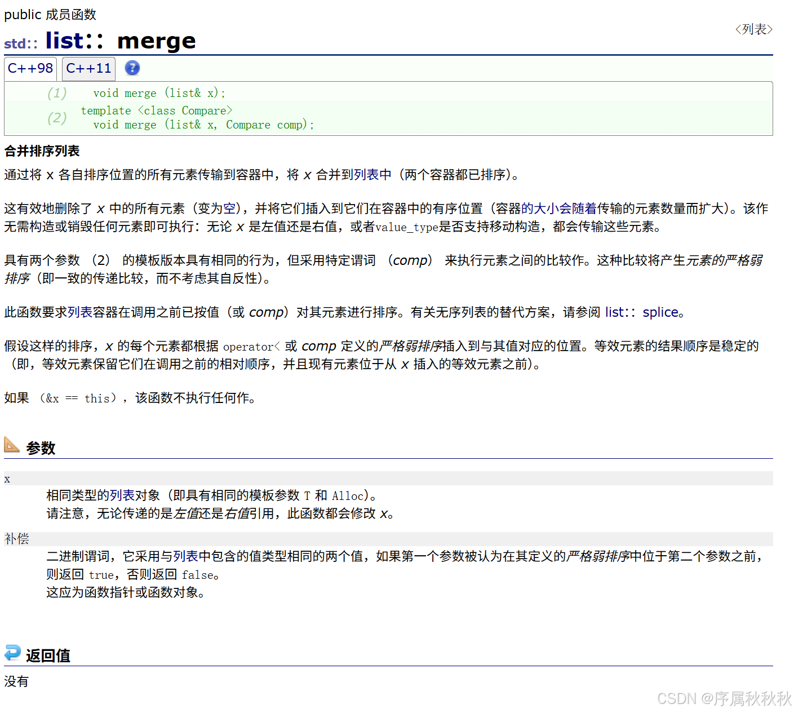Screen dimensions: 794x713
Task: Open the <列表> link at top right
Action: click(x=754, y=29)
